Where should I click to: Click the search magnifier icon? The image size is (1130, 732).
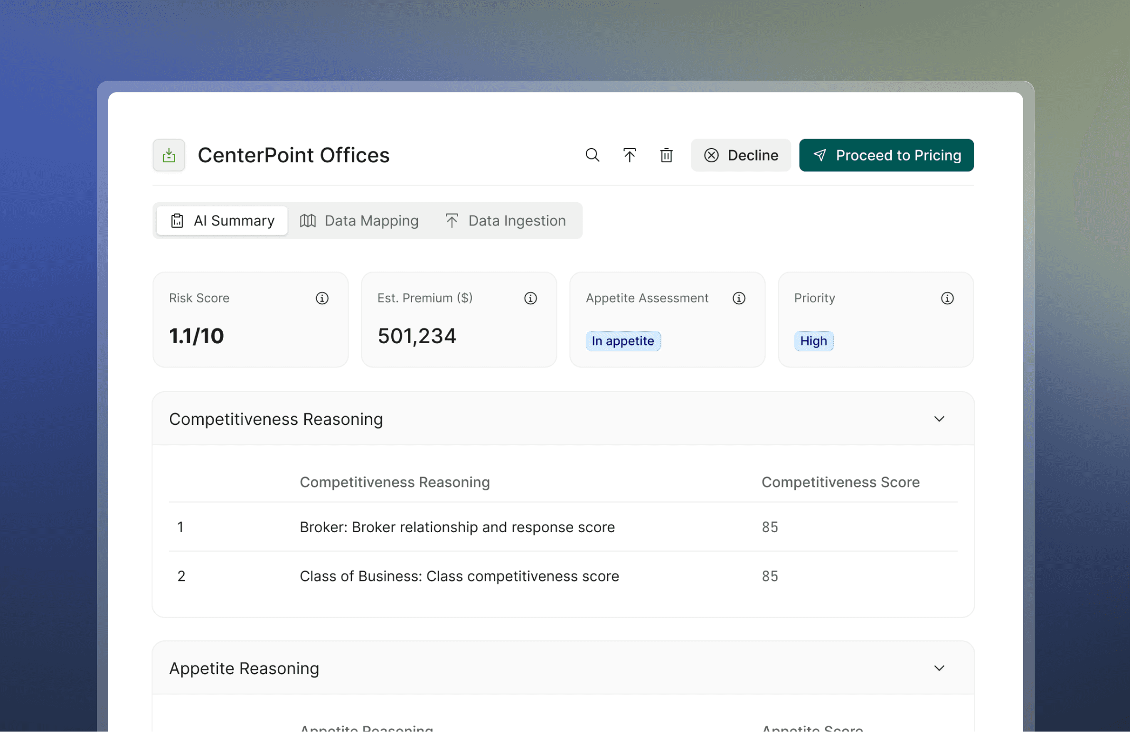592,155
